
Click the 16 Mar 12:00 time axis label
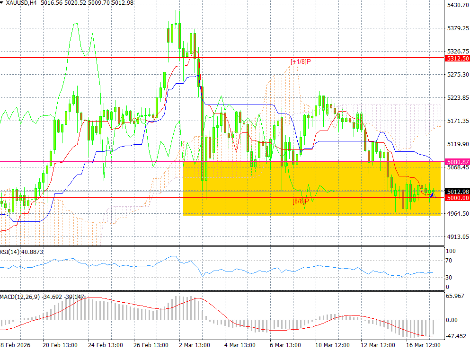click(x=423, y=345)
